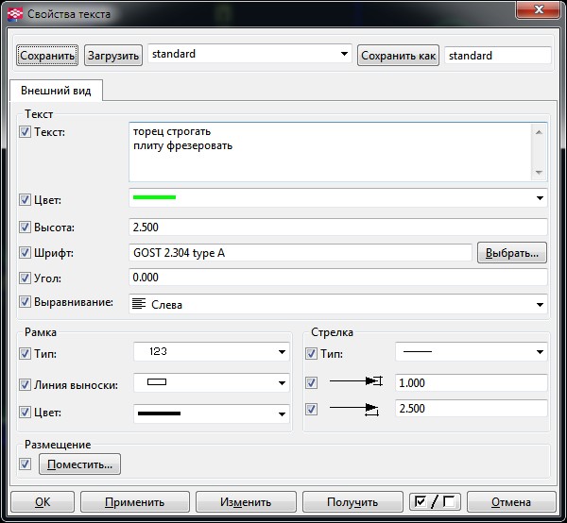Click the Сохранить как button

pyautogui.click(x=398, y=56)
